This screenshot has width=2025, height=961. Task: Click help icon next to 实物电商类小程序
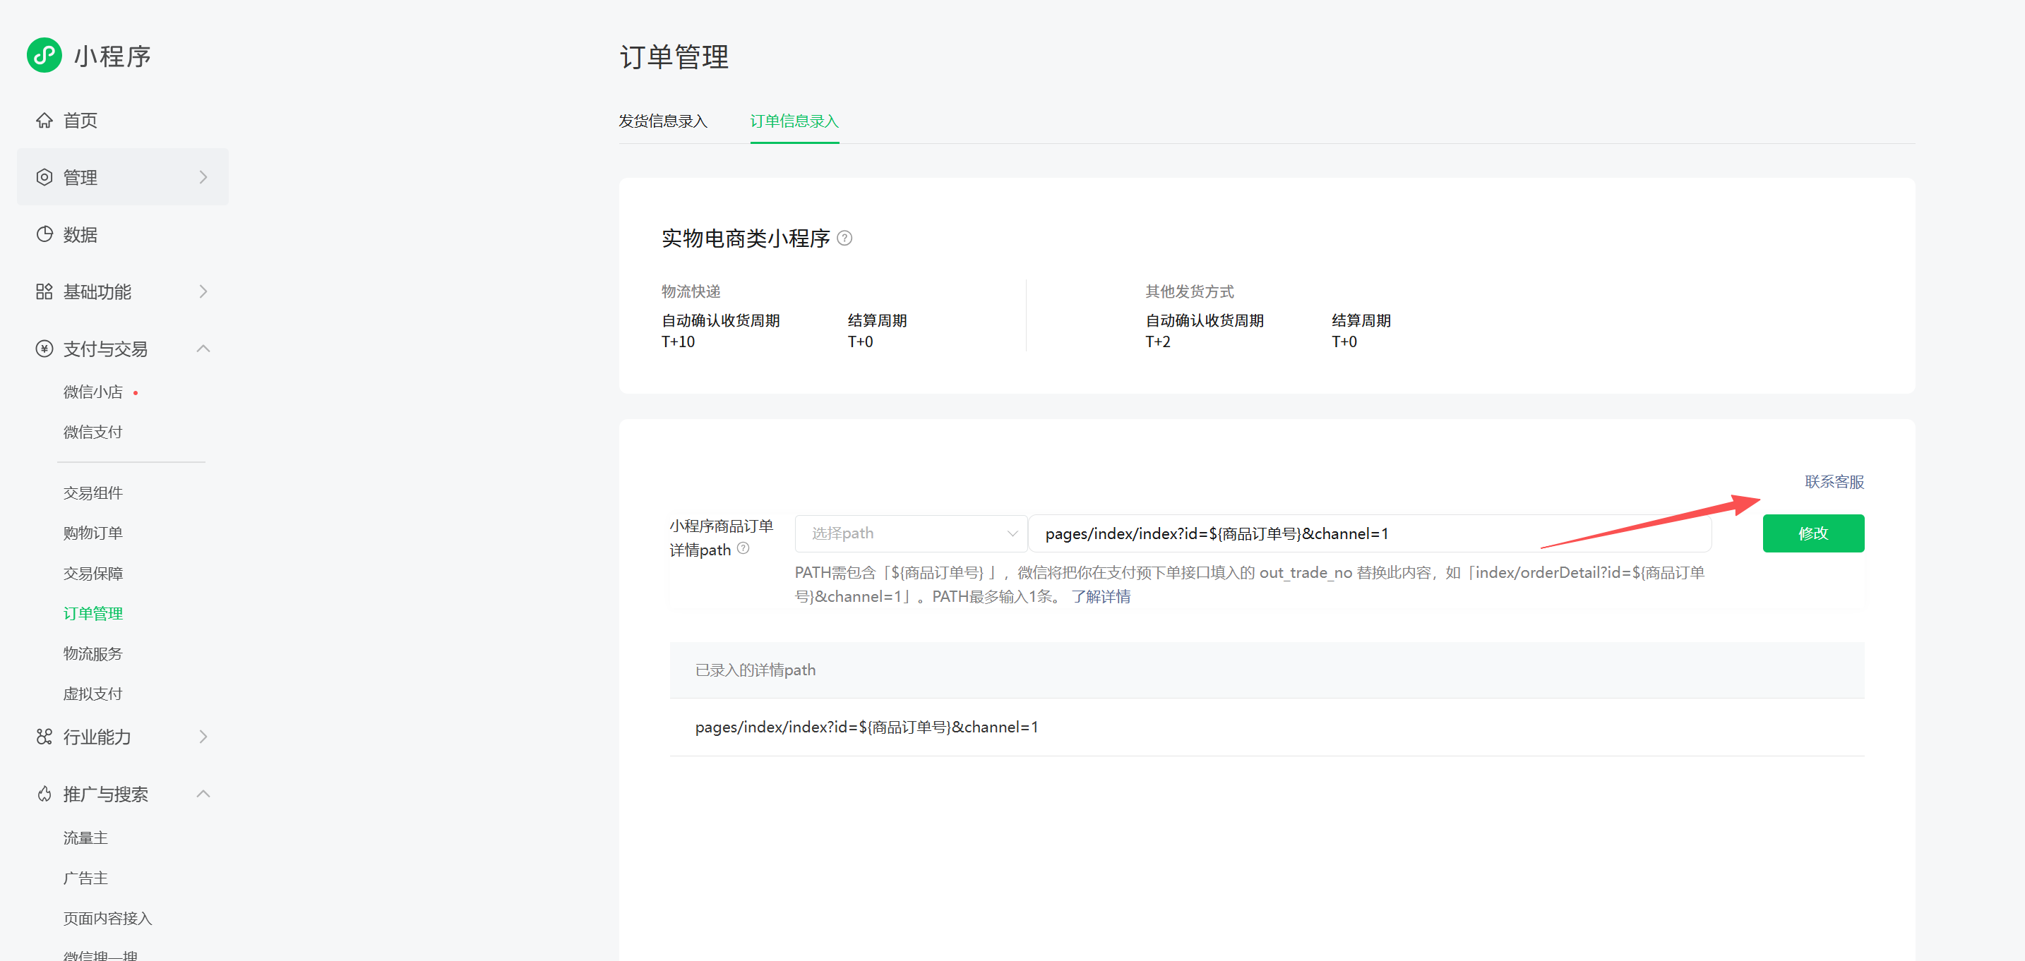844,238
